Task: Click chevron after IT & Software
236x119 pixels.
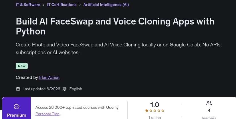Action: (x=44, y=5)
